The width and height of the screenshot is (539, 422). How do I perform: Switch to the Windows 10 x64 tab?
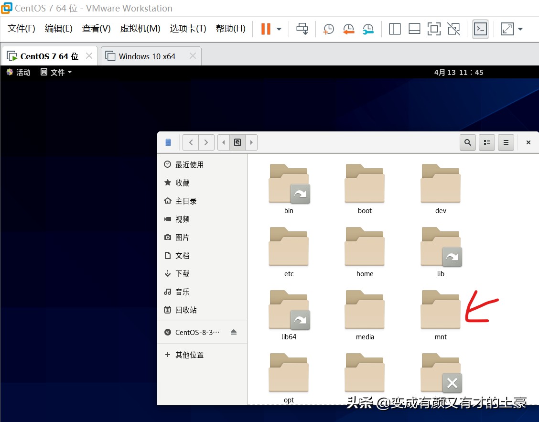tap(147, 56)
